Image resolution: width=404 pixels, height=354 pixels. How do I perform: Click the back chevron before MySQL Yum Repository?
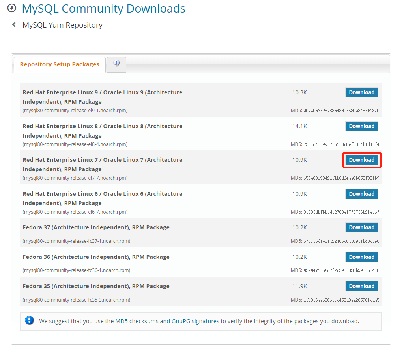point(14,24)
